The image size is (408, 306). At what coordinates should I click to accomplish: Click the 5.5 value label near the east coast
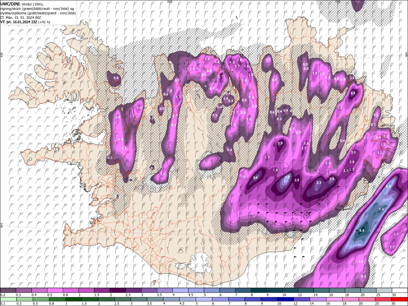(389, 186)
